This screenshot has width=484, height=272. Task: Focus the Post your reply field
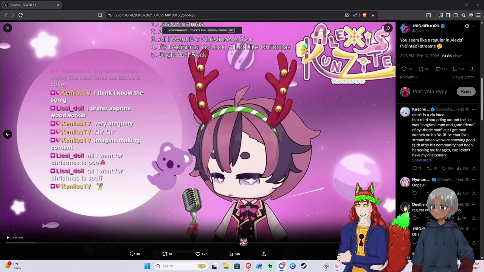(430, 91)
